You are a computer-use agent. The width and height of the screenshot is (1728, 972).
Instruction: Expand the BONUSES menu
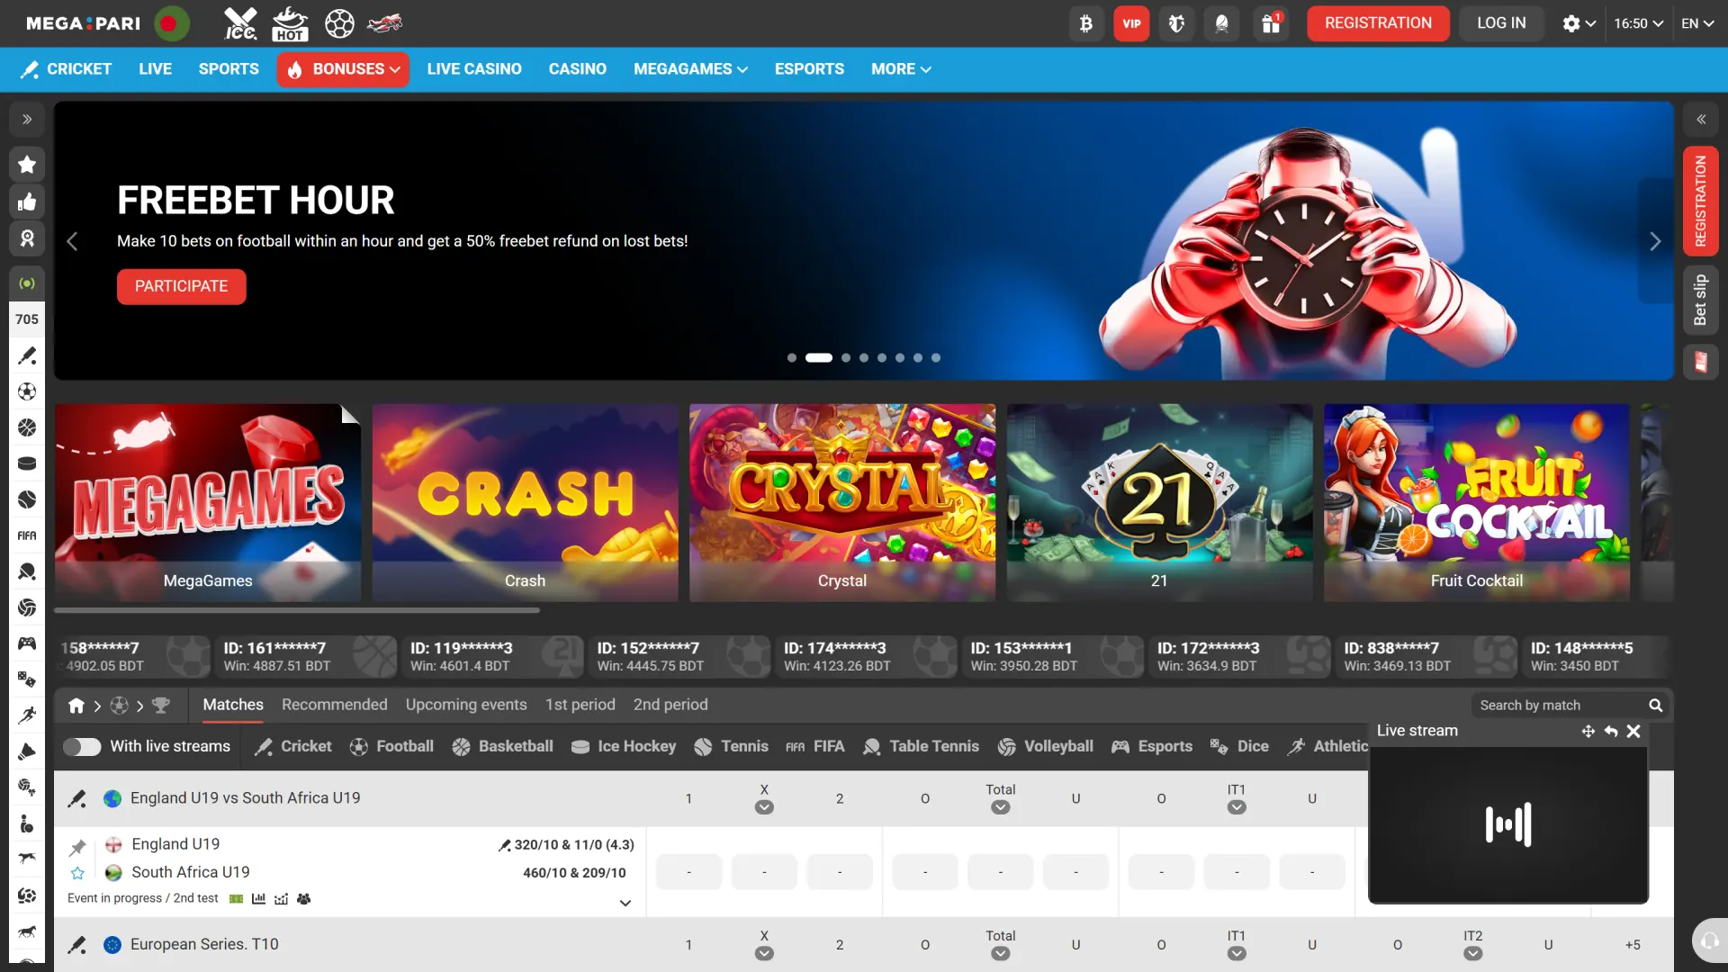(343, 69)
